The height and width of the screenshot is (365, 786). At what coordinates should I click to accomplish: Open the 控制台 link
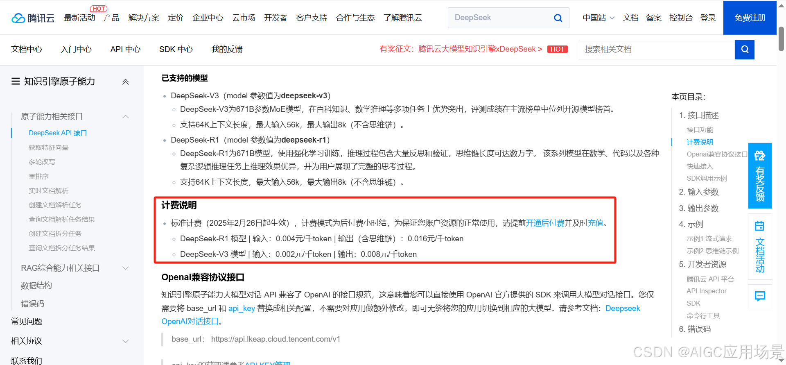(x=681, y=18)
